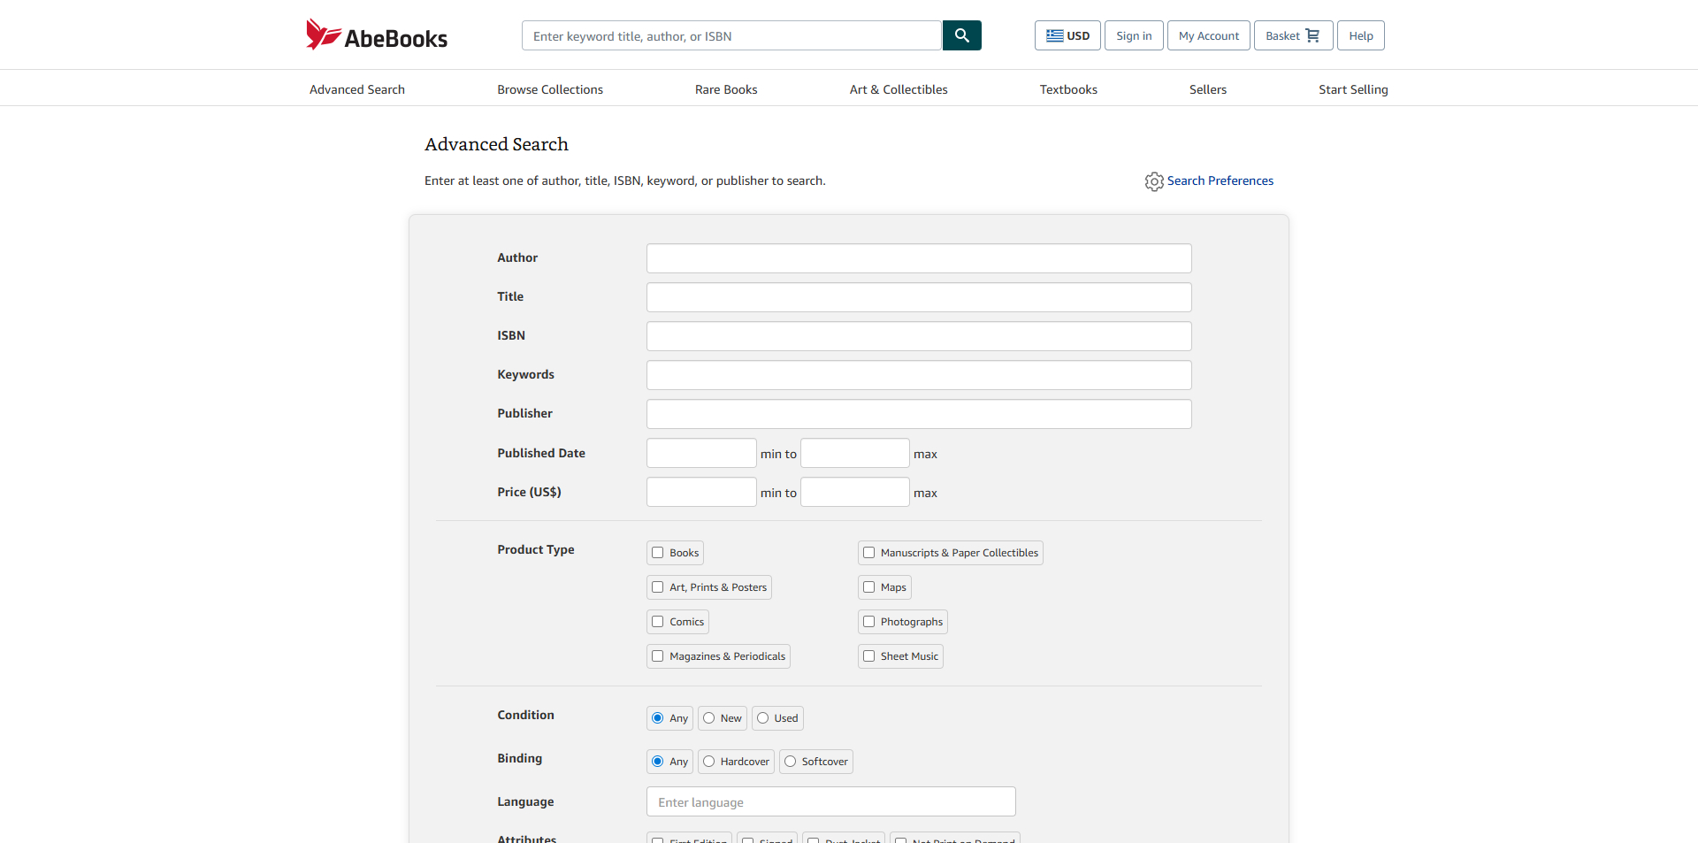
Task: Open the Search Preferences link
Action: 1220,180
